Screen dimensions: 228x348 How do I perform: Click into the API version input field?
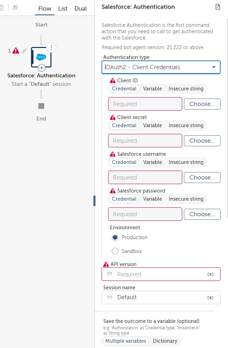(x=161, y=274)
